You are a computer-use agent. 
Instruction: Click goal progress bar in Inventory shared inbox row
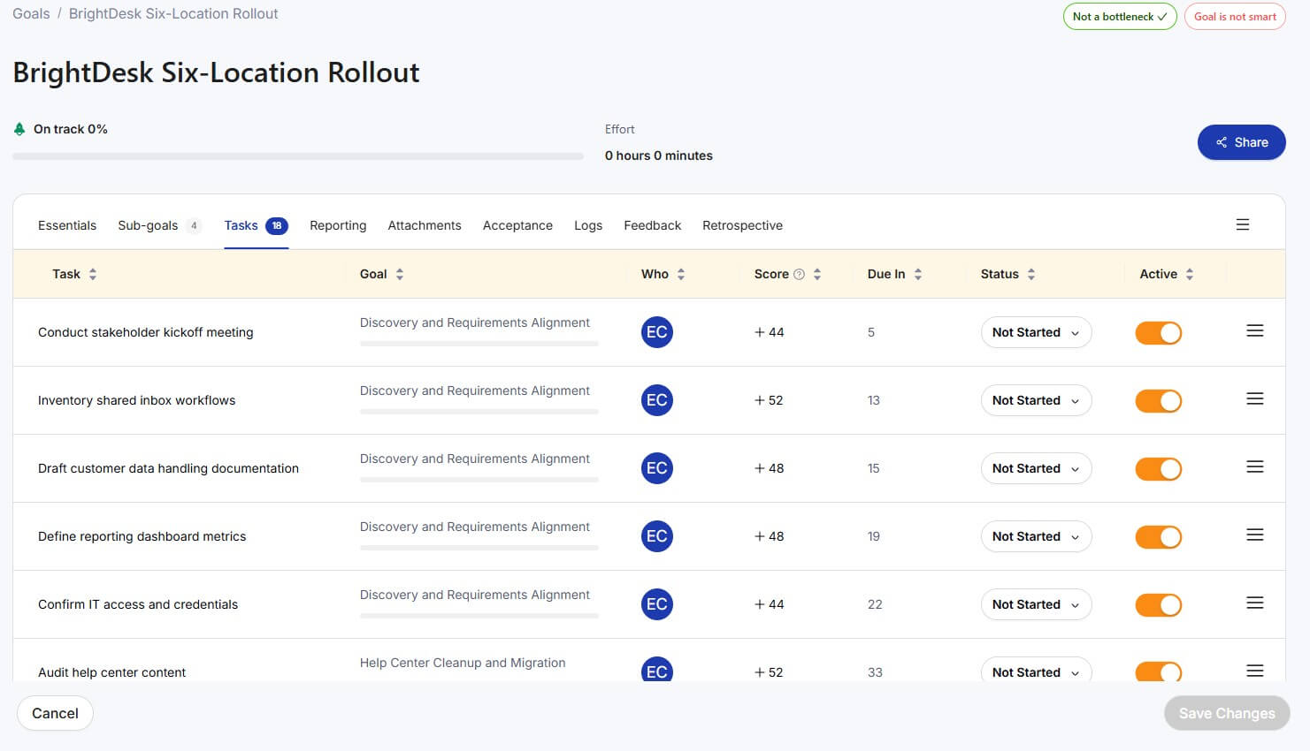point(479,411)
